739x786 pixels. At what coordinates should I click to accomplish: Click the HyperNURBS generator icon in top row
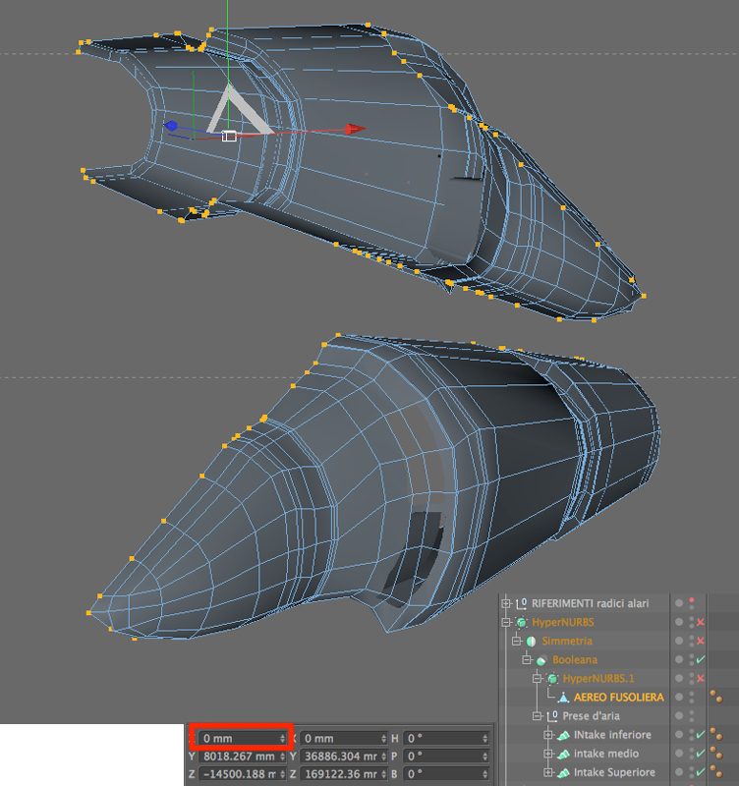coord(522,622)
